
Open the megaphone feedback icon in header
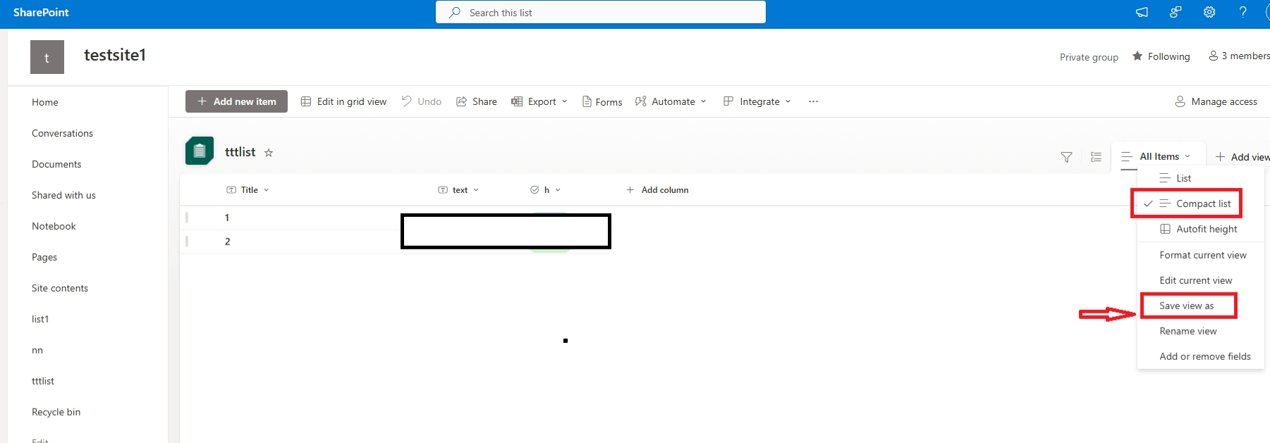1142,13
